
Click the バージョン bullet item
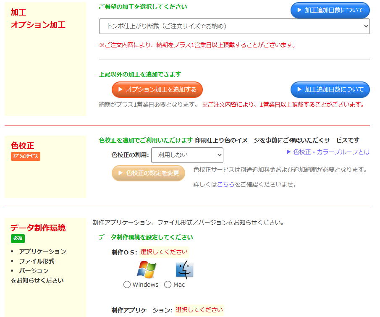click(34, 271)
